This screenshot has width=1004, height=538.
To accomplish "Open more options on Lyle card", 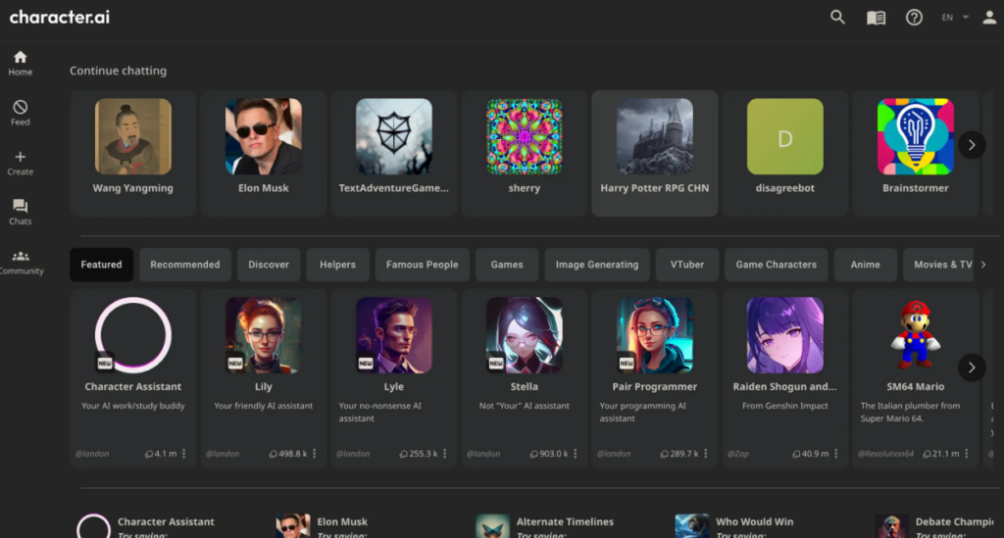I will pyautogui.click(x=445, y=454).
